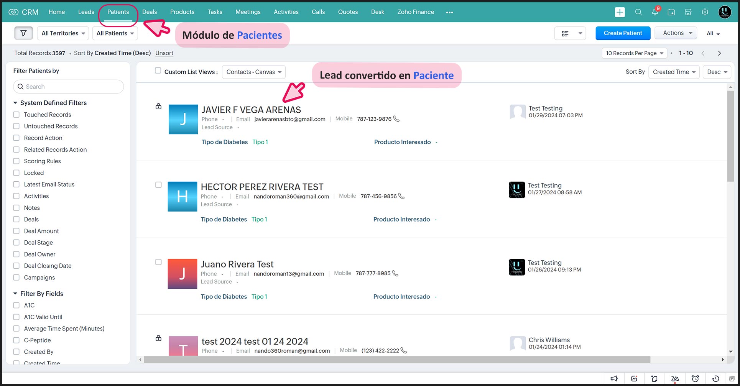Click the Unsort link
Viewport: 740px width, 386px height.
point(164,53)
